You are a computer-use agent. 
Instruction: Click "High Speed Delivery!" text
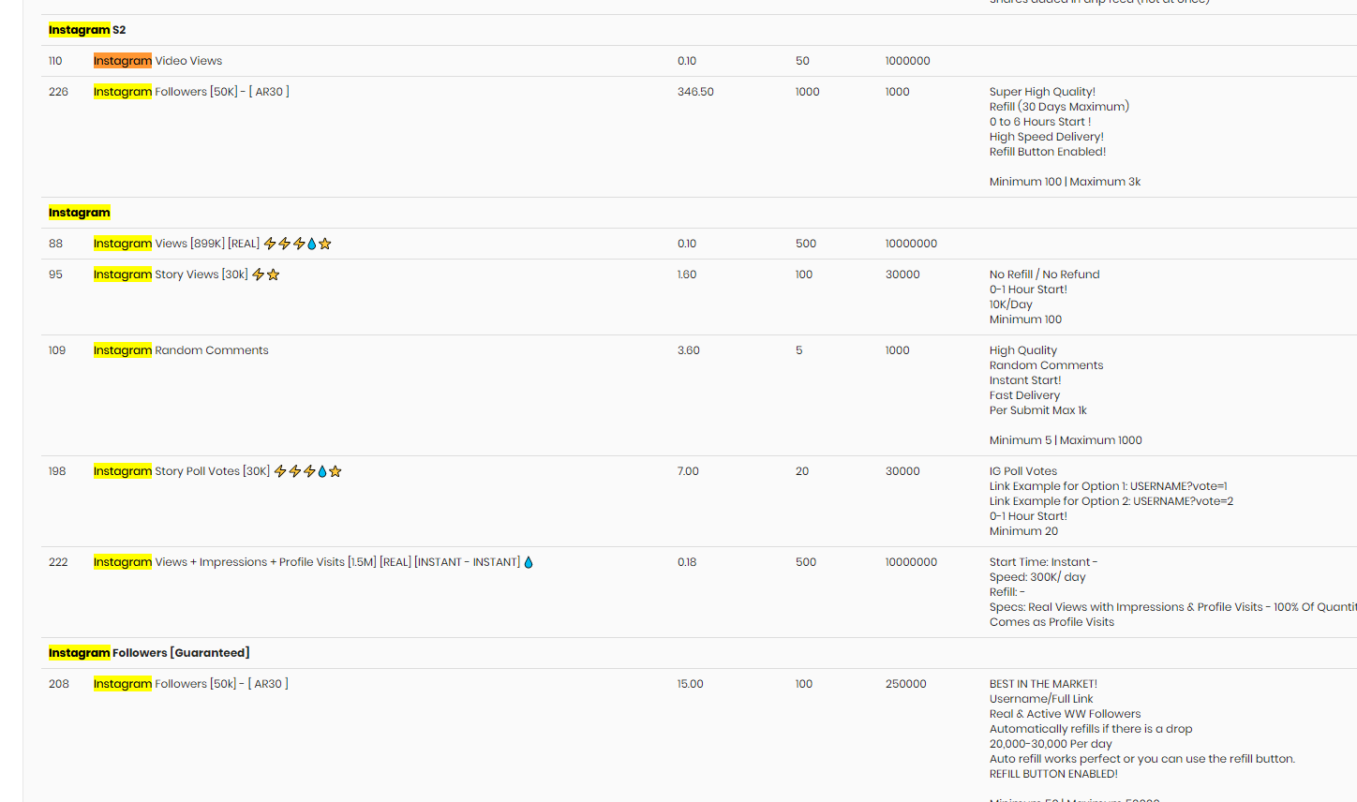click(1047, 137)
